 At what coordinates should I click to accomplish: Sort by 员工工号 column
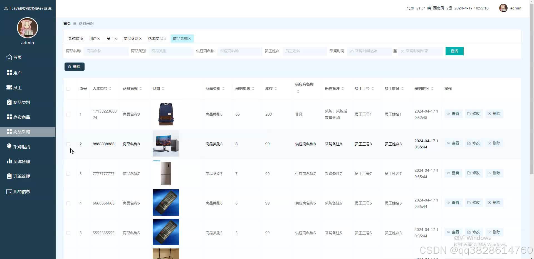pos(373,89)
